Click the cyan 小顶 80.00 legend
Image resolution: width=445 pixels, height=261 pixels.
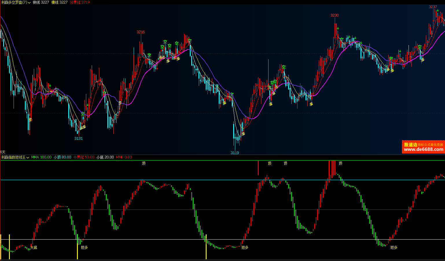(62, 157)
